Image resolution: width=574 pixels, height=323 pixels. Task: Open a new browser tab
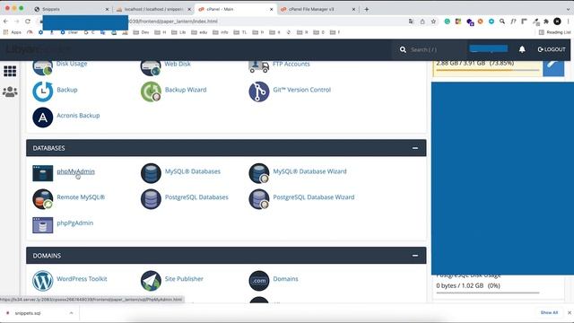pos(367,9)
